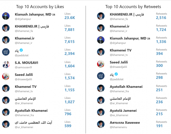Viewport: 171px width, 134px height.
Task: Open the Аятолла Хаменеи account name
Action: (x=125, y=123)
